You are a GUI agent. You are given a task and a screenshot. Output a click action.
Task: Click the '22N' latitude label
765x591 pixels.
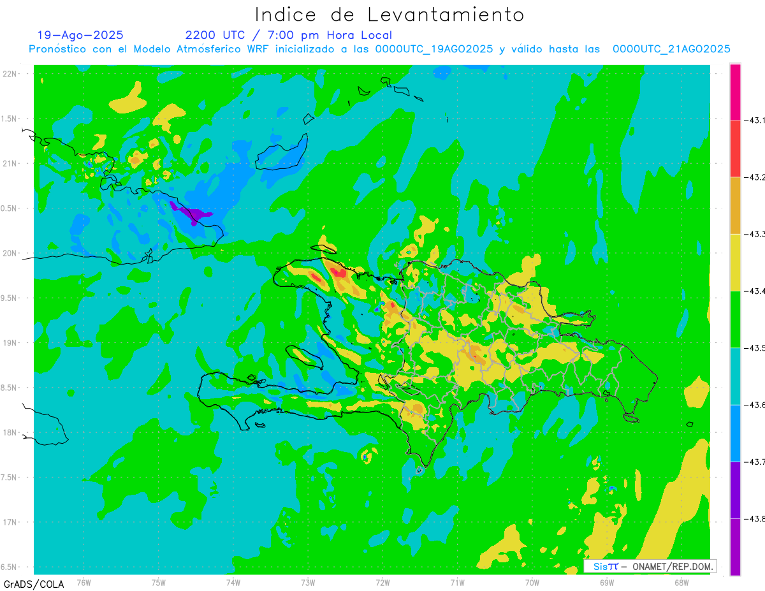(10, 74)
